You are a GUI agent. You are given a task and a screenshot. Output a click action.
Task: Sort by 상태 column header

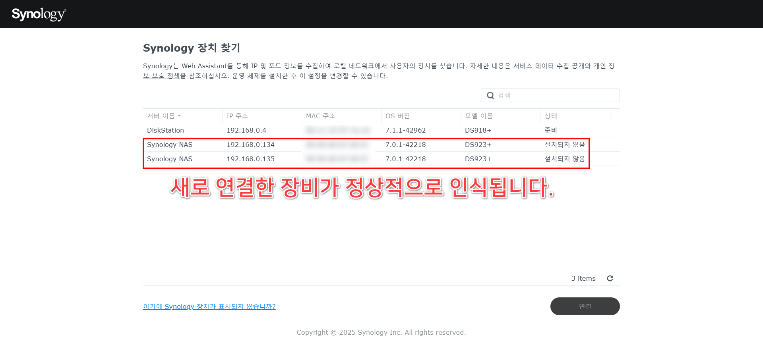click(576, 116)
